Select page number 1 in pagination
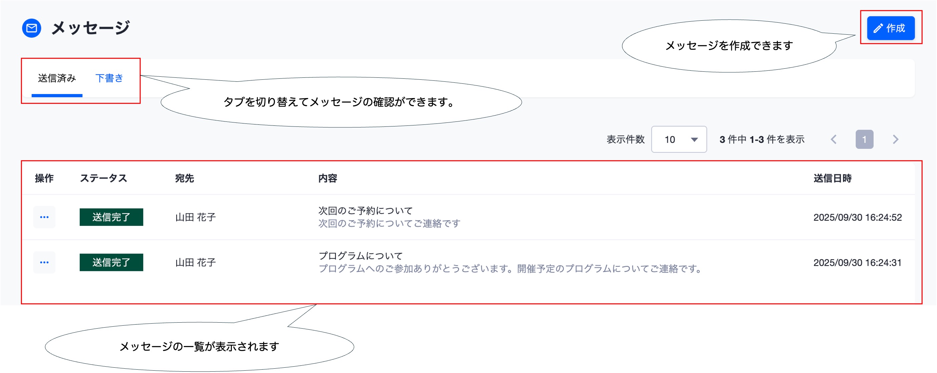Screen dimensions: 937x373 click(865, 139)
